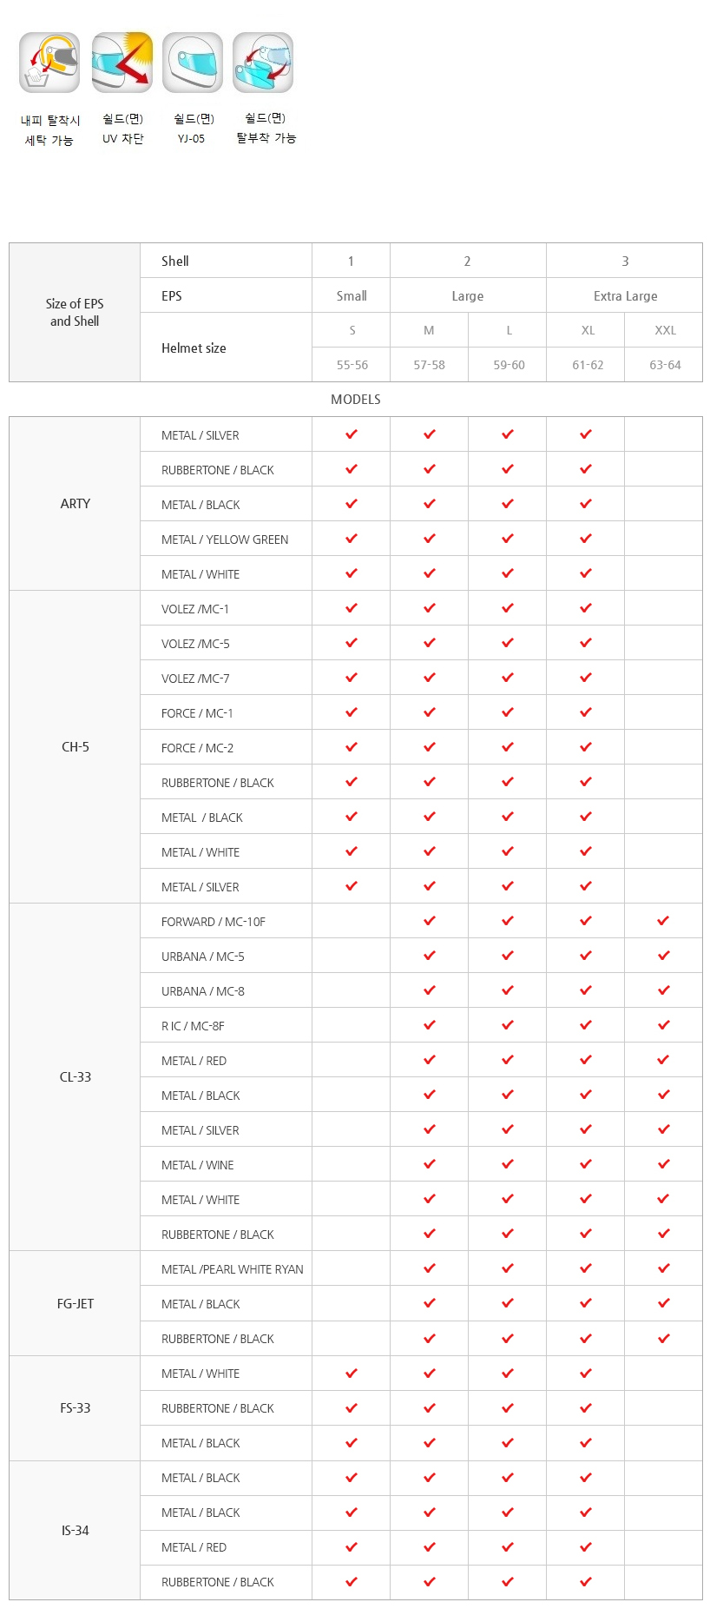
Task: Click ARTY METAL / SILVER size S checkmark
Action: point(352,434)
